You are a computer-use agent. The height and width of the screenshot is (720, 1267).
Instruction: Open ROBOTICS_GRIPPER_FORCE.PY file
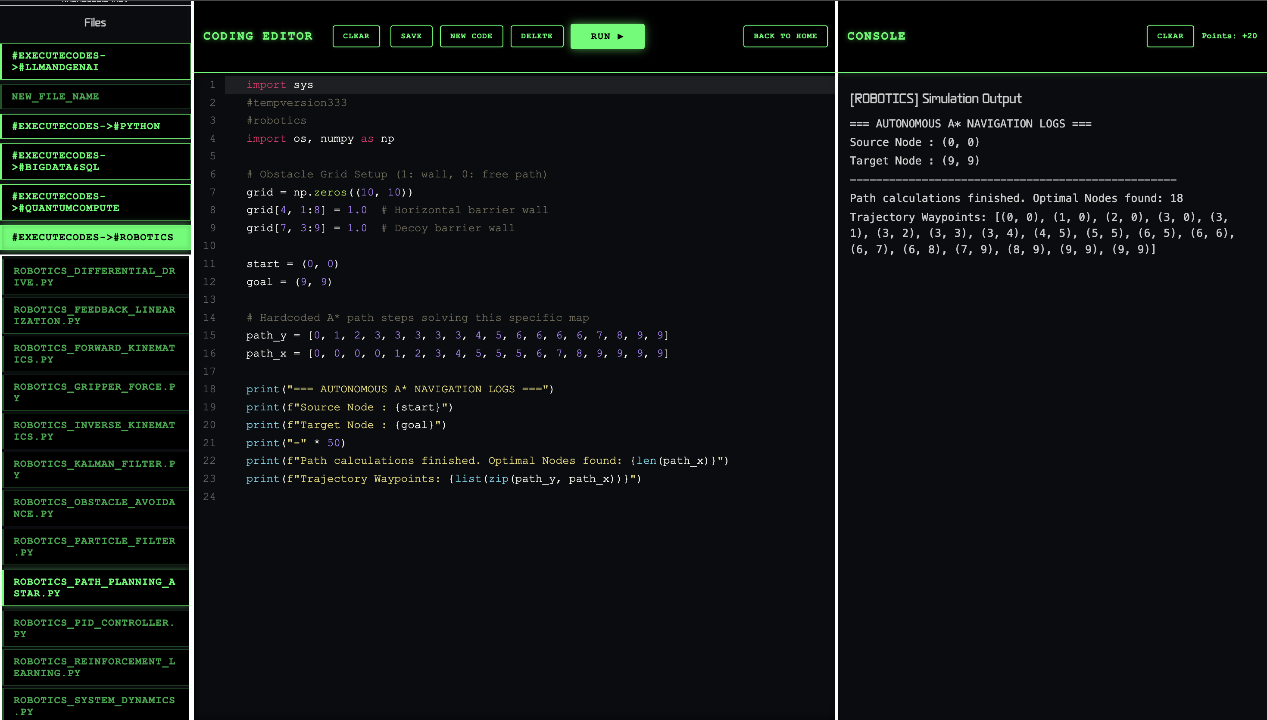(96, 392)
